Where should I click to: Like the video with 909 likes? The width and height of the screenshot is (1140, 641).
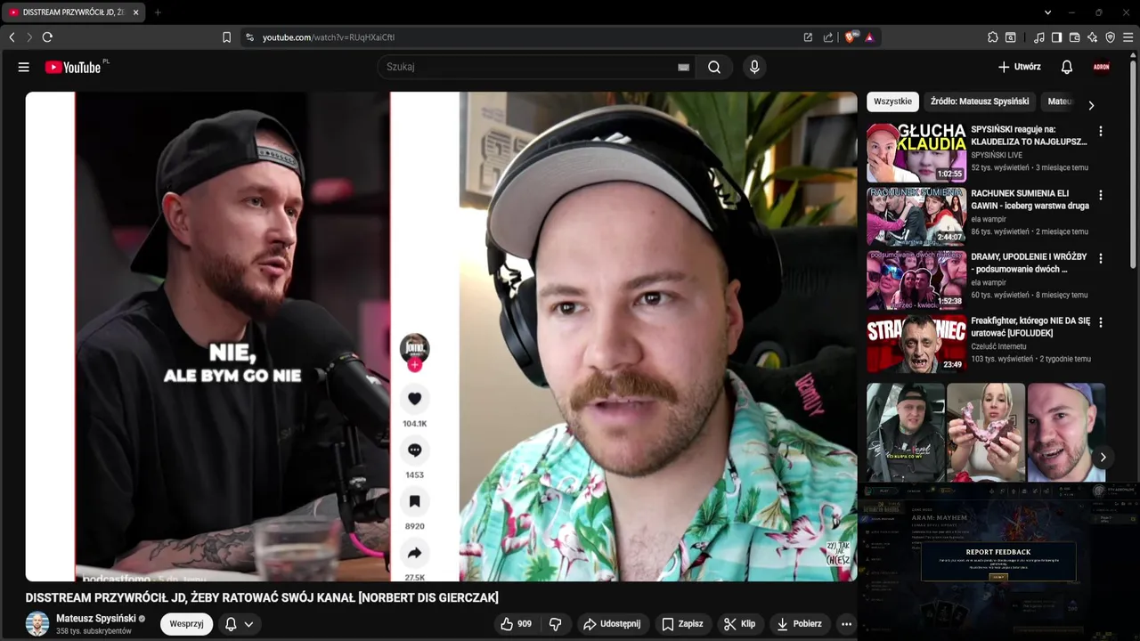pyautogui.click(x=517, y=624)
